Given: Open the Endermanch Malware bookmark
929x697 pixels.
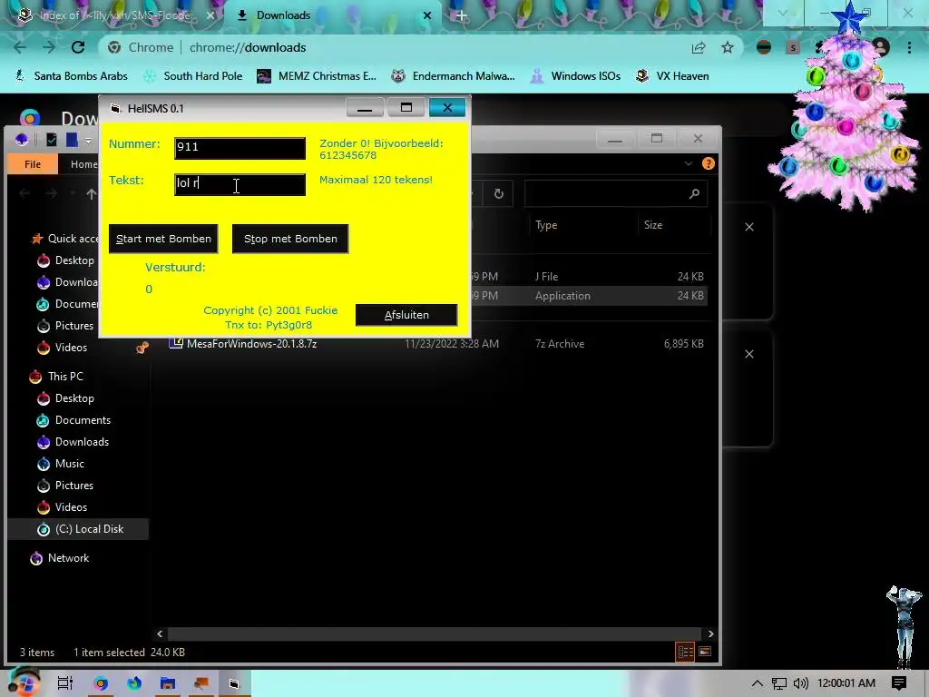Looking at the screenshot, I should coord(454,76).
